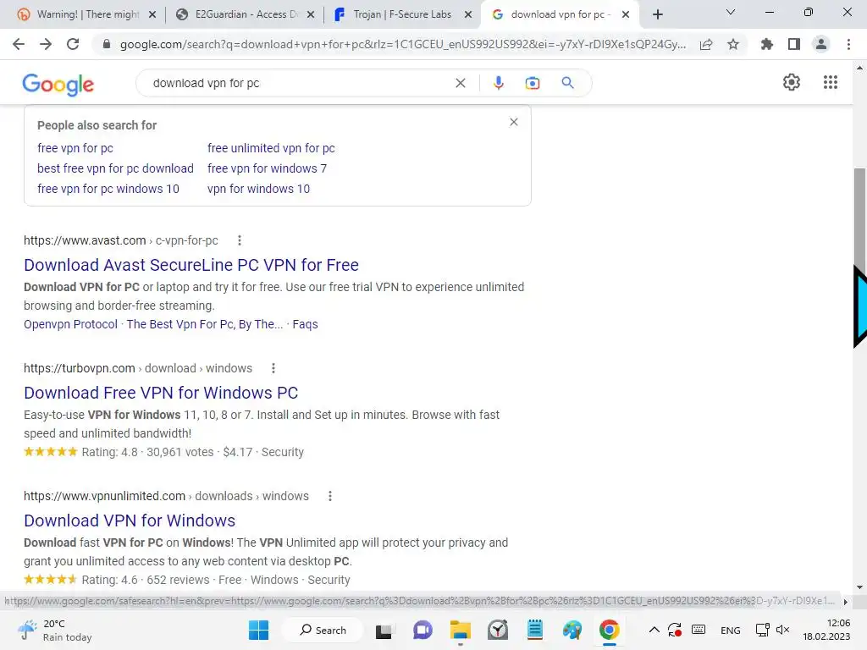Open more options for turbovpn.com result
The image size is (867, 650).
[x=273, y=368]
